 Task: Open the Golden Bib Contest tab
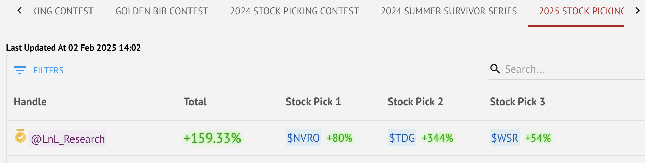pyautogui.click(x=162, y=11)
